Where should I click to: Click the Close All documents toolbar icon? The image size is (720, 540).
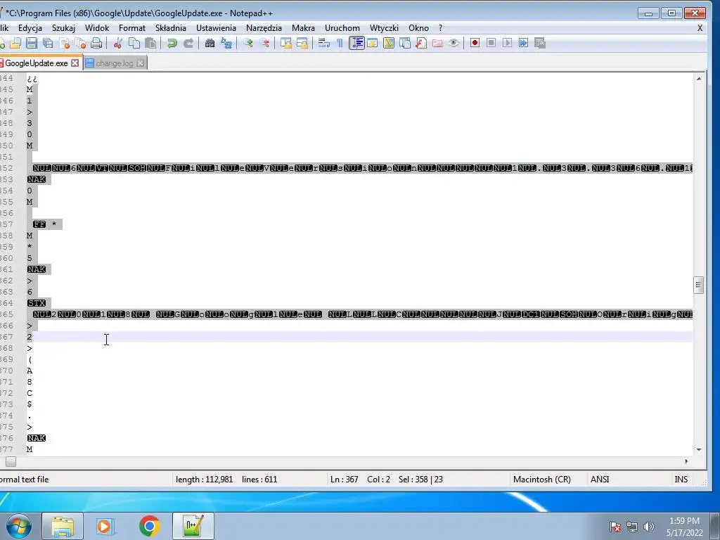pyautogui.click(x=80, y=43)
